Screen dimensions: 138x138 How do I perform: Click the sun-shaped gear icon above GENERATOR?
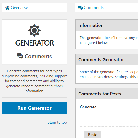click(x=34, y=30)
